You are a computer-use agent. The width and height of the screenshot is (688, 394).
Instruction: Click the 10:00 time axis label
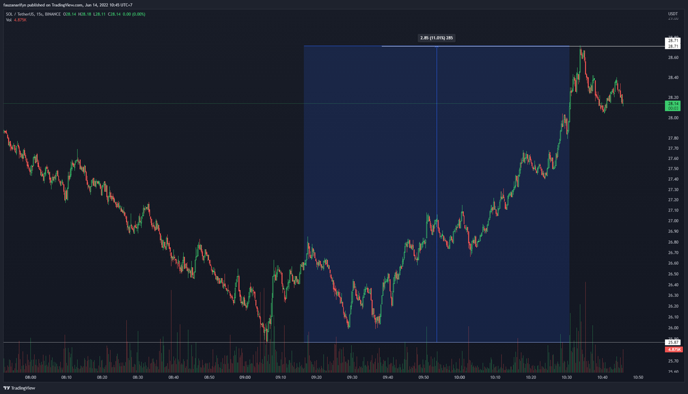tap(460, 377)
